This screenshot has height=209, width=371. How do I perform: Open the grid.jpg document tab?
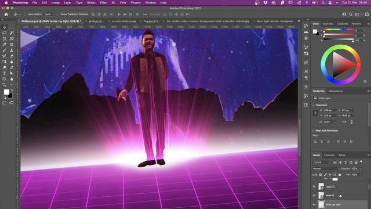point(96,21)
